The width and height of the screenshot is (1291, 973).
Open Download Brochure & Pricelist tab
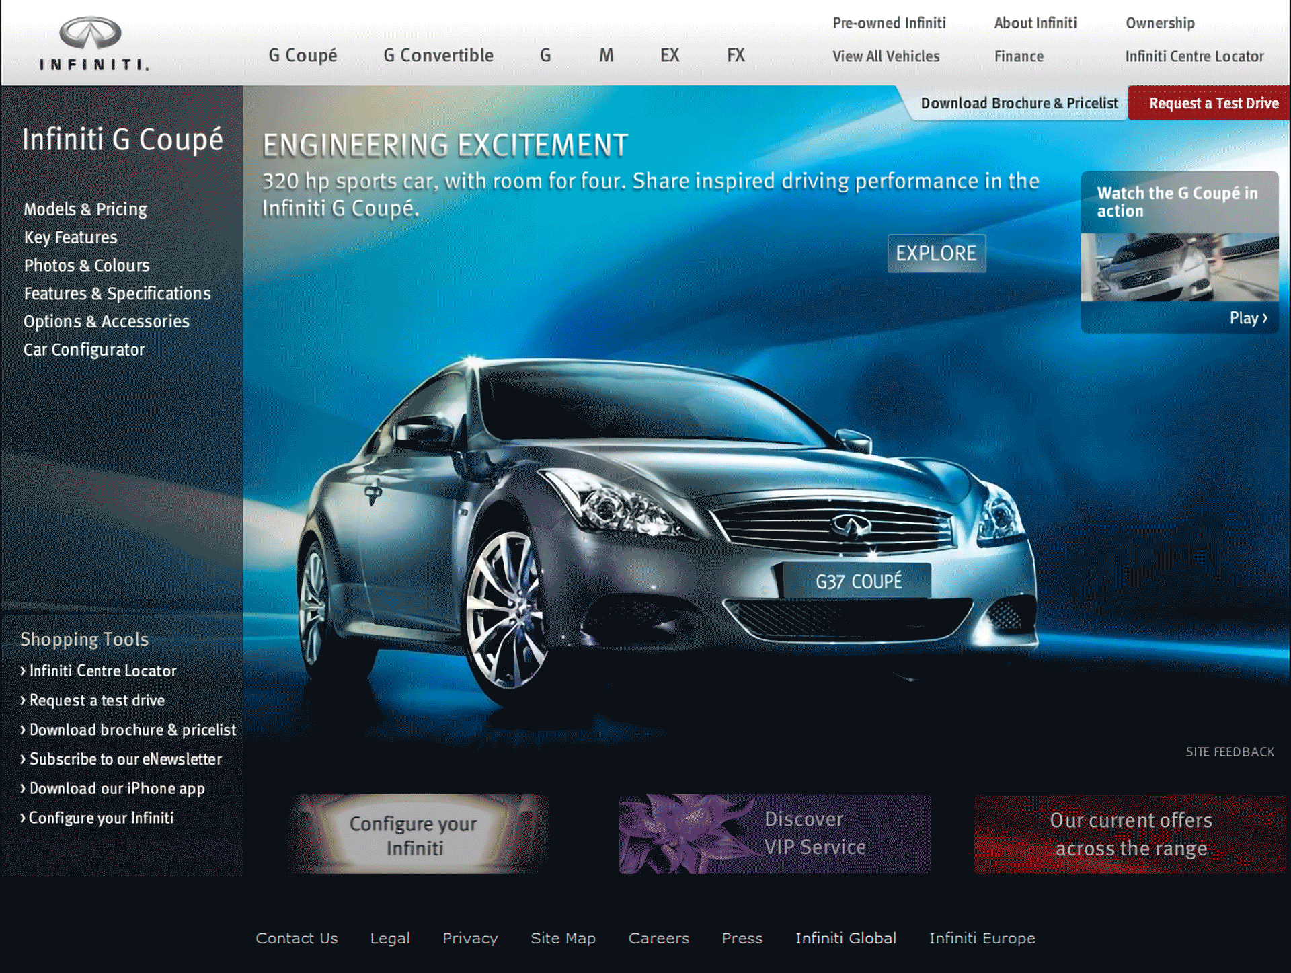[1019, 103]
